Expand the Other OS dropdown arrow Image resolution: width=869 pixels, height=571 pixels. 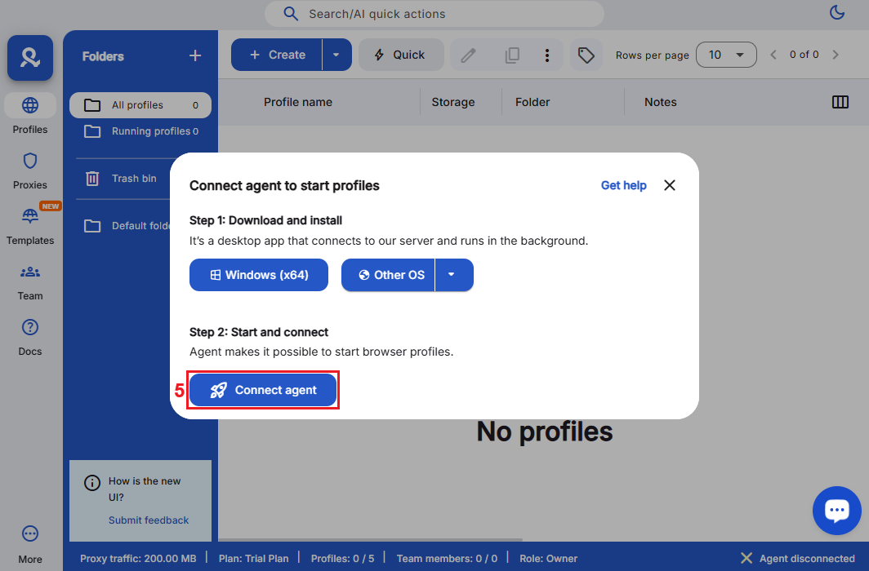[452, 275]
